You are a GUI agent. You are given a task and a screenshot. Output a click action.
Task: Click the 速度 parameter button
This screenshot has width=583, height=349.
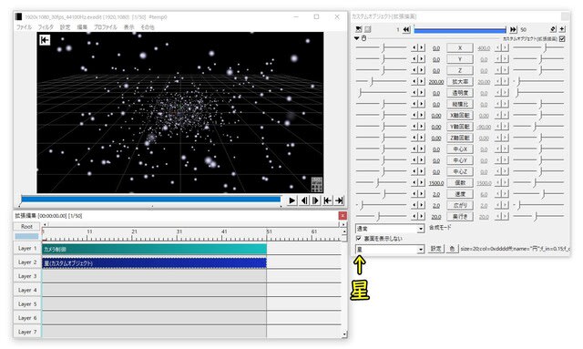[460, 194]
